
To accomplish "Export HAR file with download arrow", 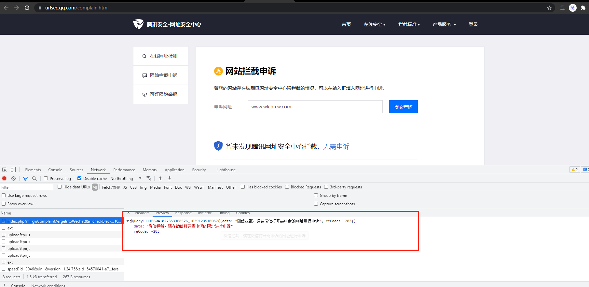I will [x=170, y=178].
